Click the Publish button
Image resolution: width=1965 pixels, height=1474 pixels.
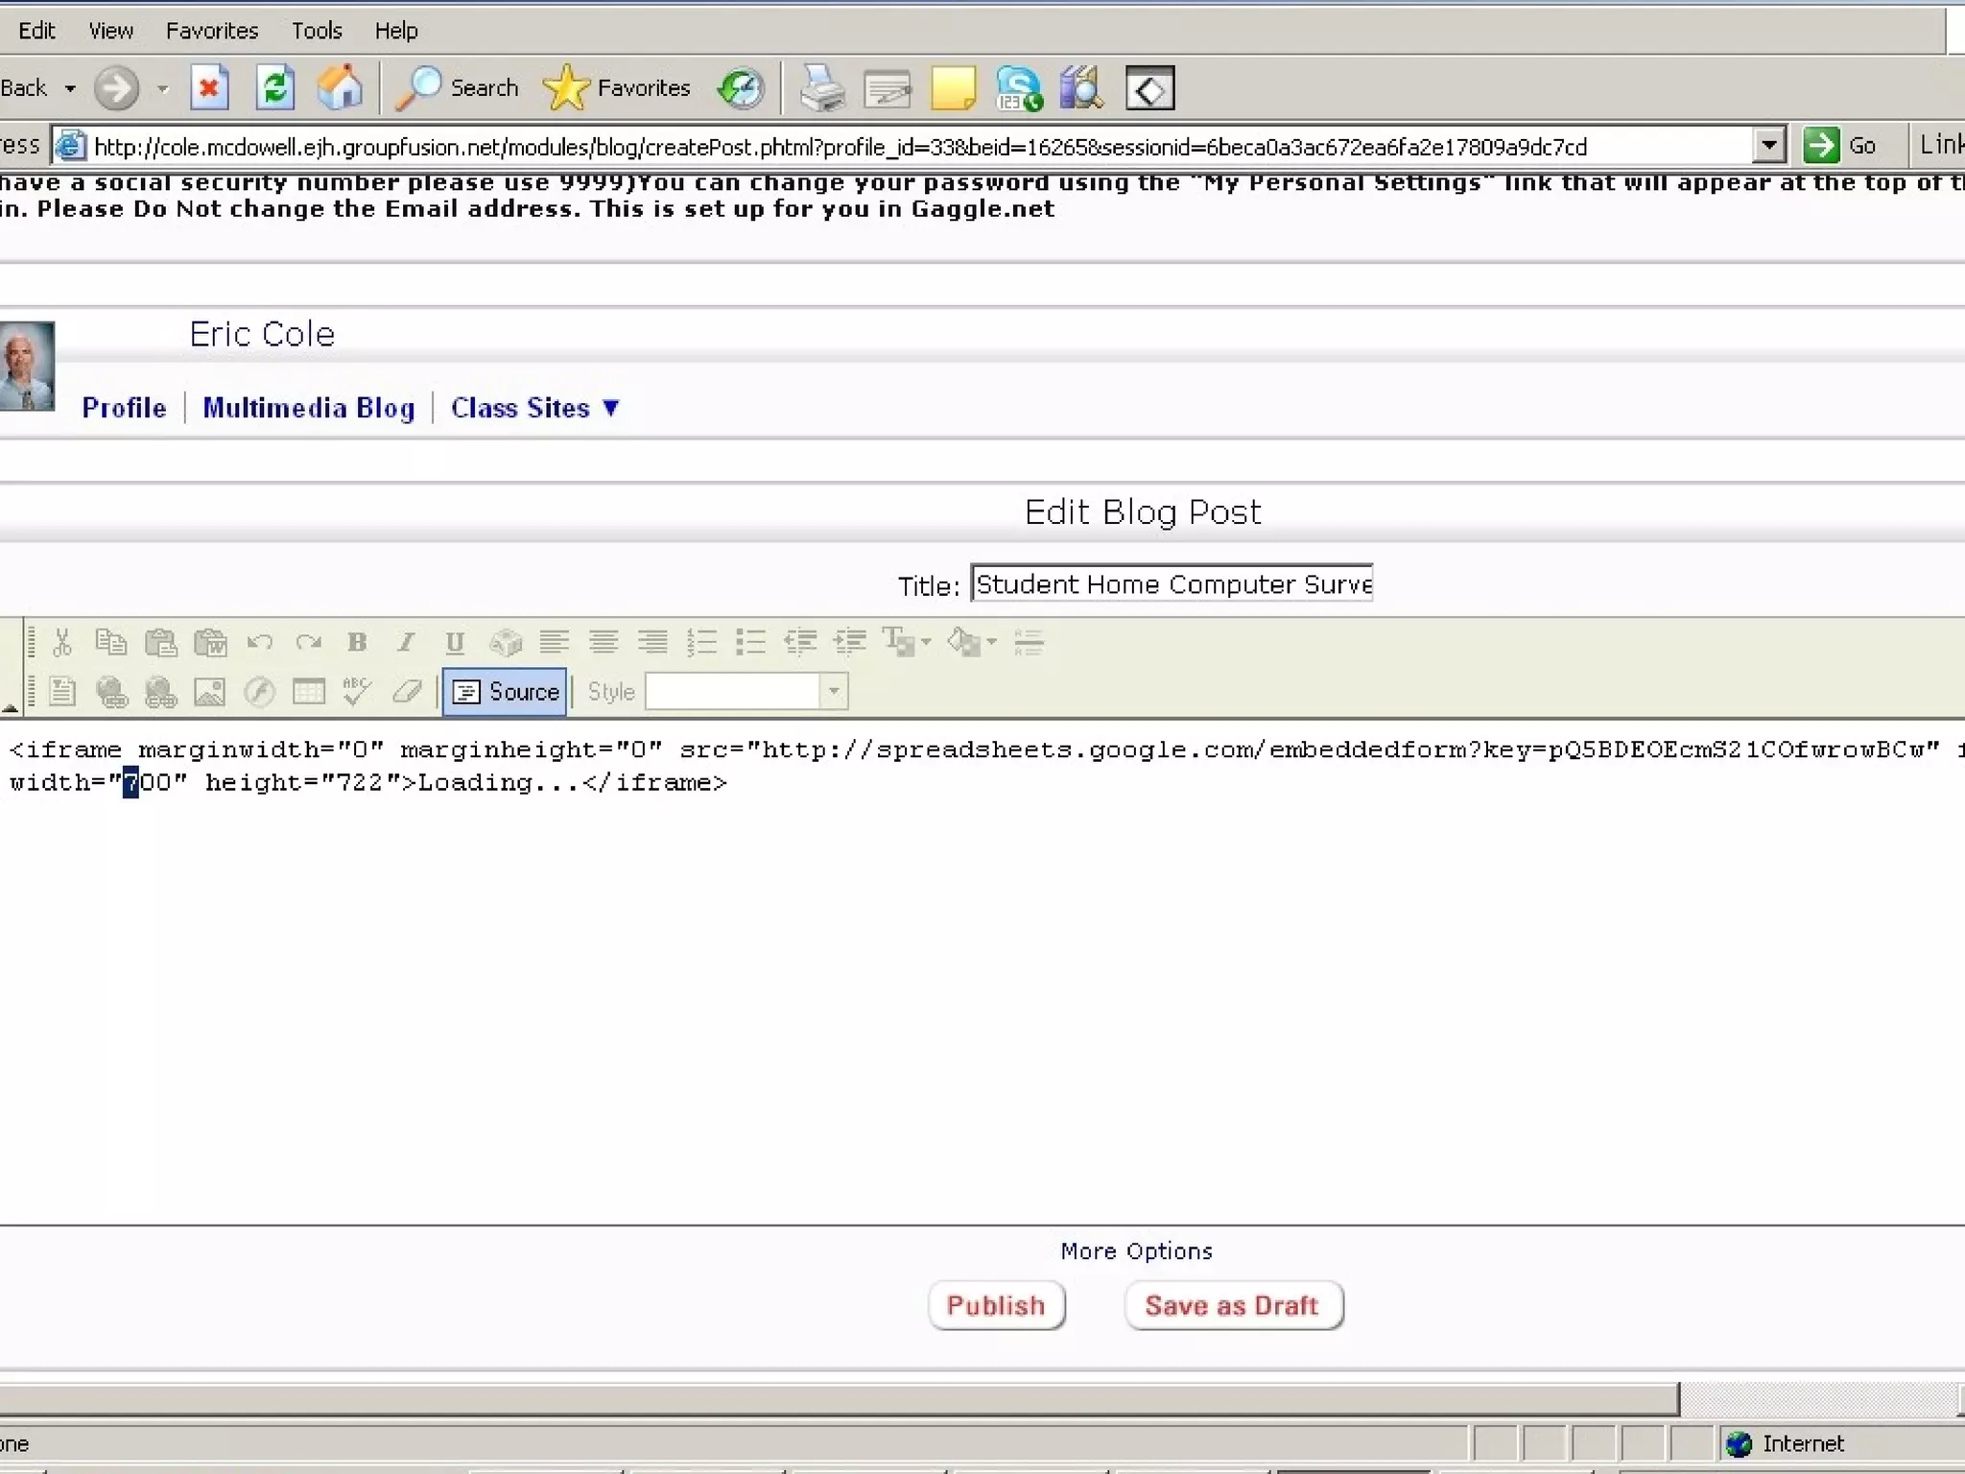click(996, 1305)
